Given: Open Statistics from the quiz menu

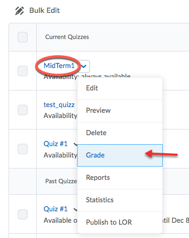Looking at the screenshot, I should pos(120,200).
